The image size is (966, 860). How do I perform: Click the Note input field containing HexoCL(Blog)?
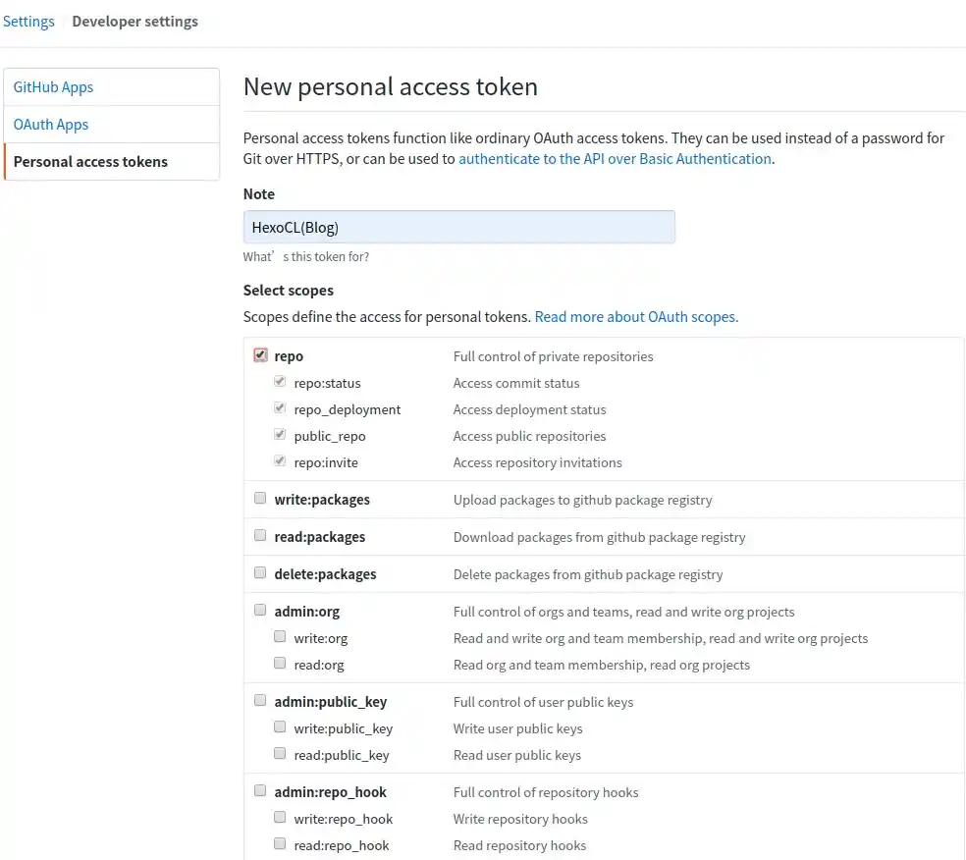pyautogui.click(x=458, y=226)
